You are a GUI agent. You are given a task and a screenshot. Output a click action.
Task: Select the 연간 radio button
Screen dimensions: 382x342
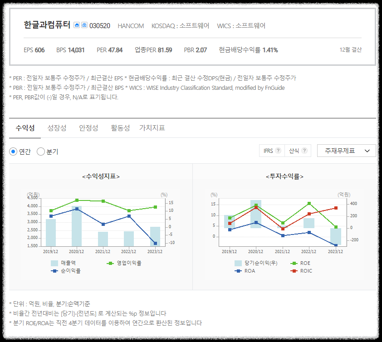pyautogui.click(x=13, y=152)
